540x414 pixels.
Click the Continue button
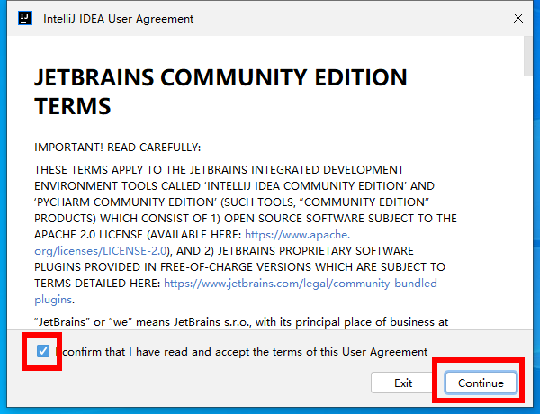[x=481, y=382]
